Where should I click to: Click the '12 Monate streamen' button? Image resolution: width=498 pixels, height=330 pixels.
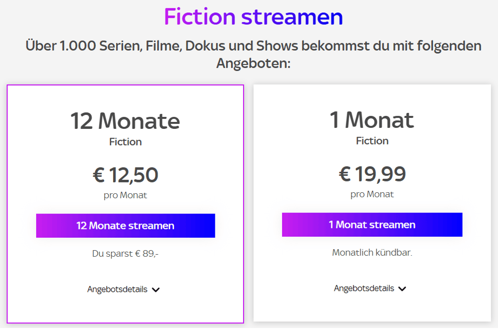tap(125, 226)
